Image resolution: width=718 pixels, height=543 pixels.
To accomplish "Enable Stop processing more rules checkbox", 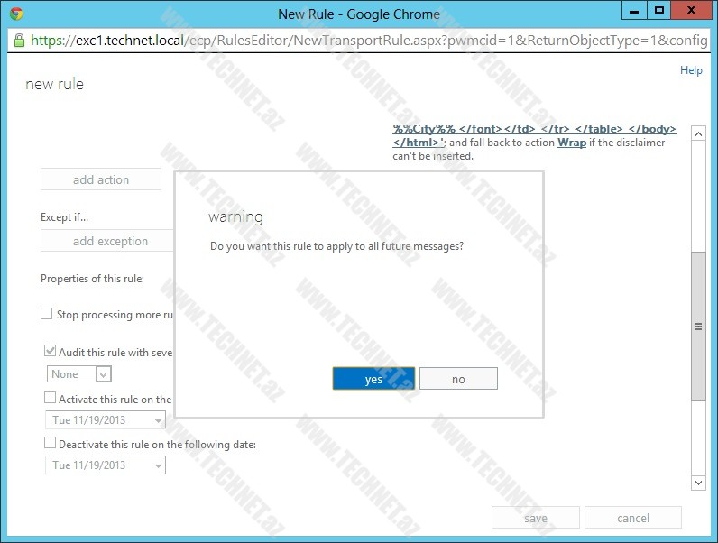I will pos(47,315).
